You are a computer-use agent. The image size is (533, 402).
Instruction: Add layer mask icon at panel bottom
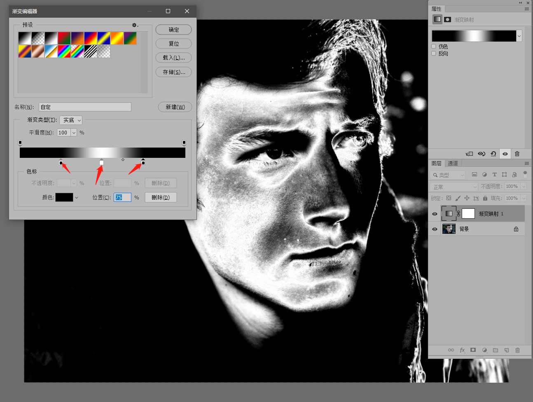point(473,350)
